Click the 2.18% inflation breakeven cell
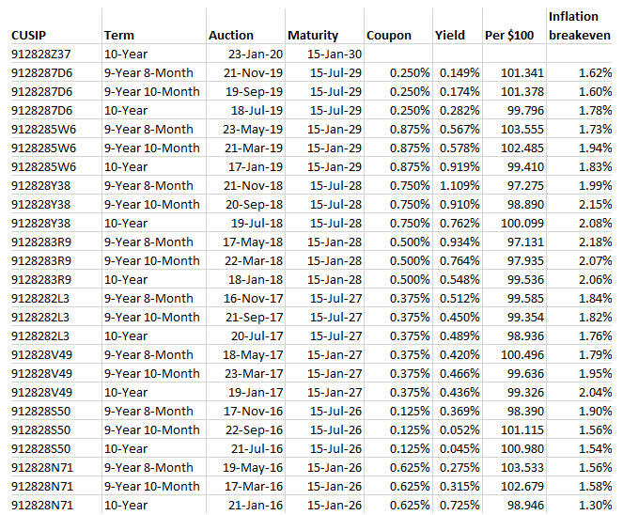Viewport: 623px width, 515px height. pos(595,242)
